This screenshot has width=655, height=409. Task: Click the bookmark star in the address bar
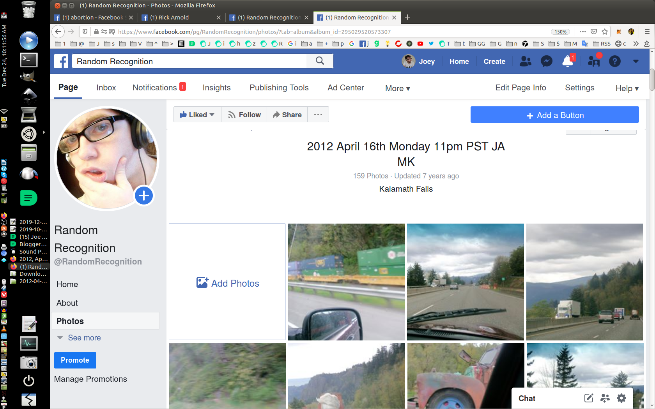(x=604, y=32)
